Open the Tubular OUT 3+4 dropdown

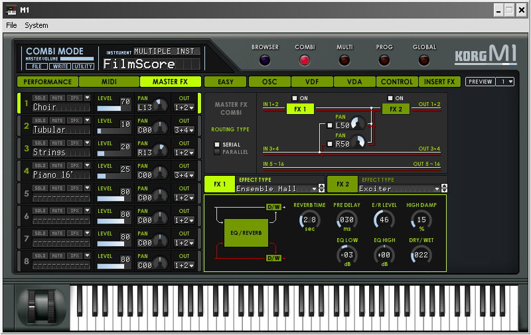(x=184, y=130)
